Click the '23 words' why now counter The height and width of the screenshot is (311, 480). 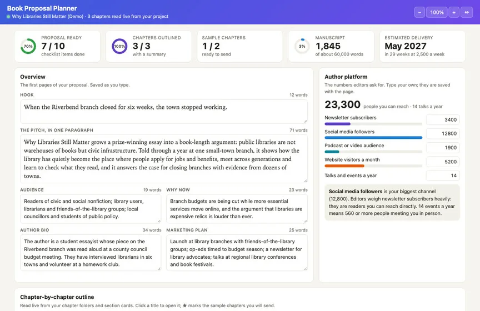coord(298,190)
